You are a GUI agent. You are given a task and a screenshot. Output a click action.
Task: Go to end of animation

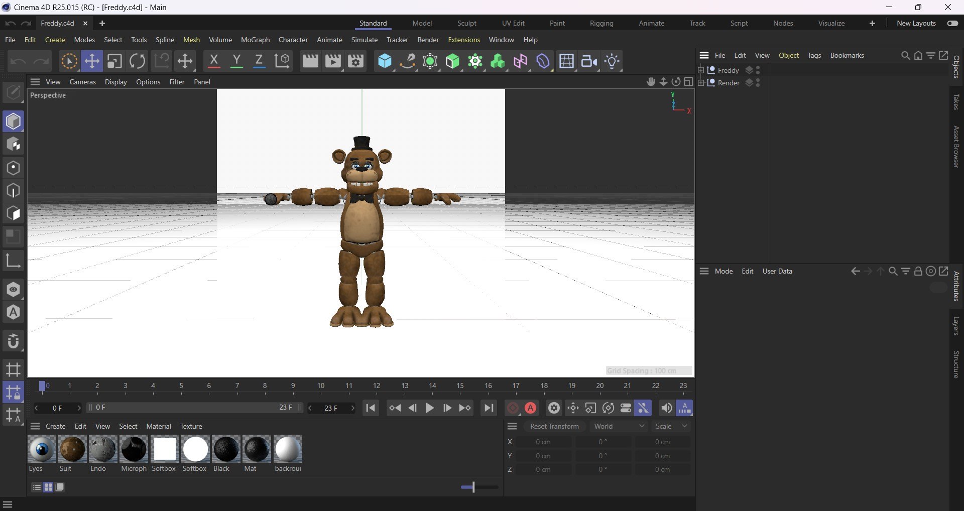coord(489,408)
